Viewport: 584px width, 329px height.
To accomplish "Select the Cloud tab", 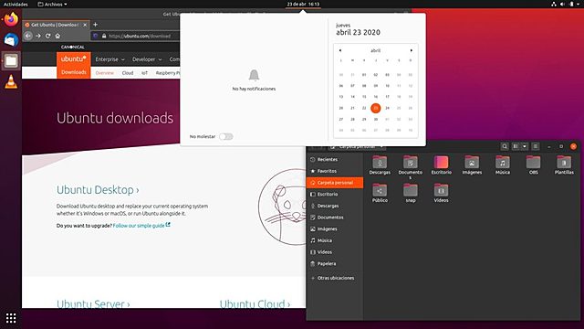I will 128,73.
